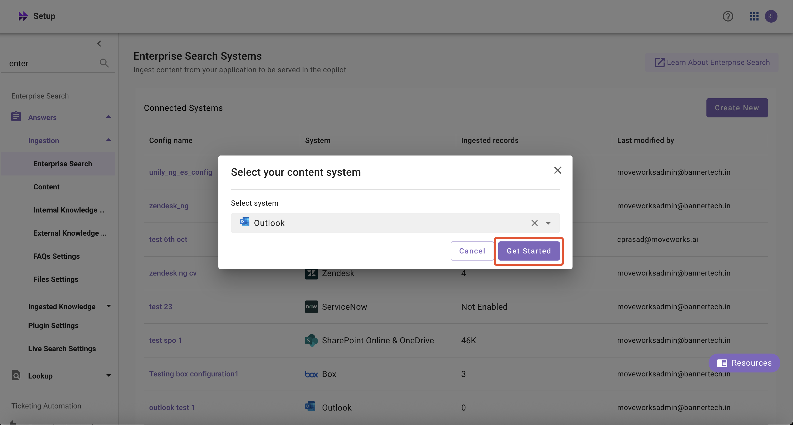The image size is (793, 425).
Task: Collapse the Ingestion section
Action: 108,140
